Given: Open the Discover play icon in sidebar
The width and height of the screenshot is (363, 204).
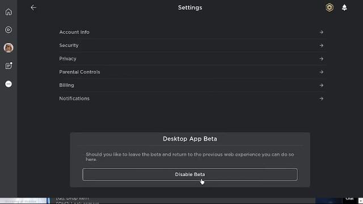Looking at the screenshot, I should (9, 30).
